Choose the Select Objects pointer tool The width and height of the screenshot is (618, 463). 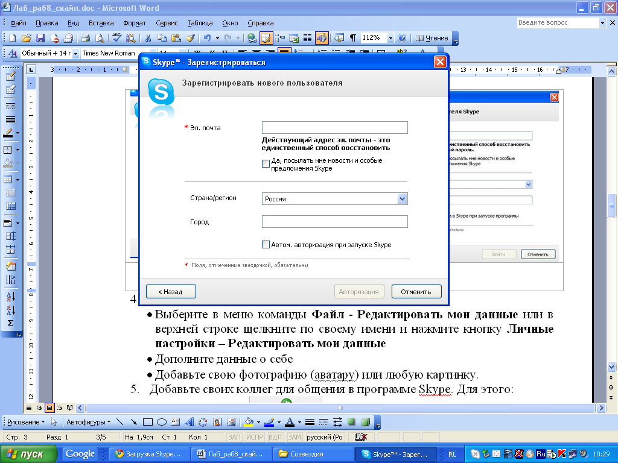(x=54, y=422)
